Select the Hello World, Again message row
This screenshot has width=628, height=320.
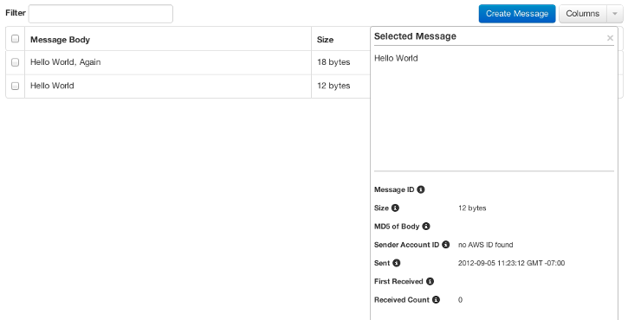(x=188, y=62)
